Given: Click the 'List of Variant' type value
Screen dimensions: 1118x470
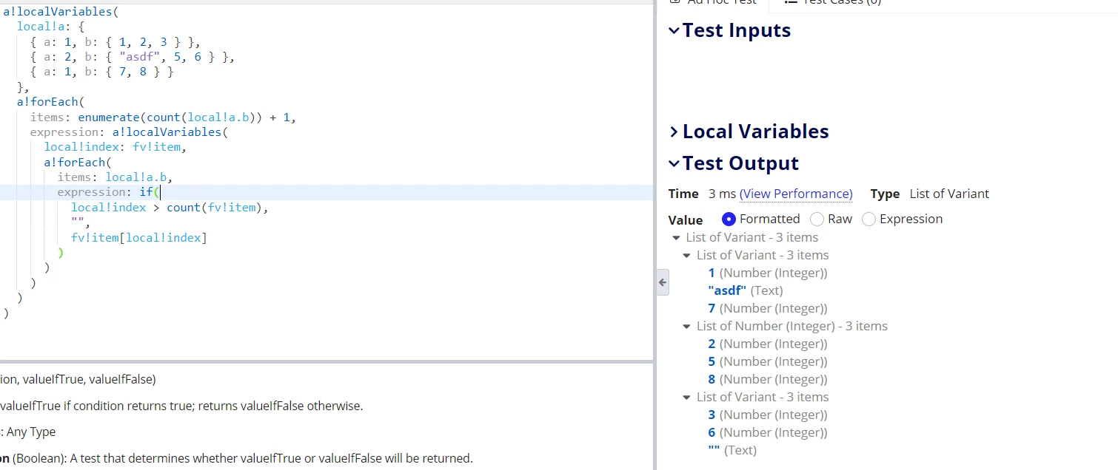Looking at the screenshot, I should [x=949, y=194].
